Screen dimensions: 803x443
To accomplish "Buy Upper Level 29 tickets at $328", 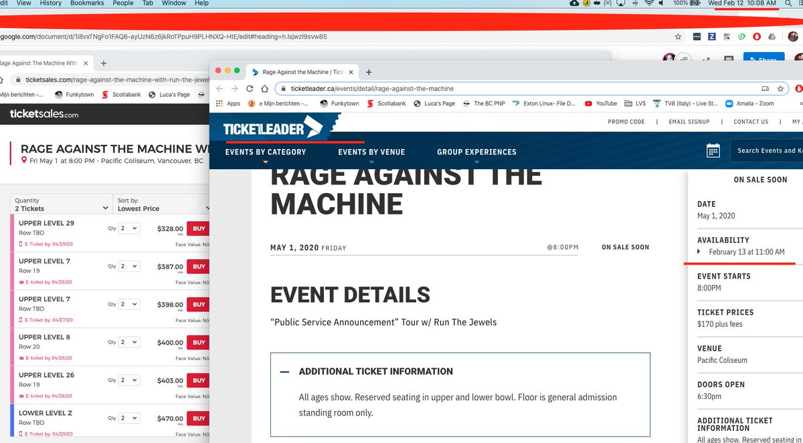I will pos(199,229).
